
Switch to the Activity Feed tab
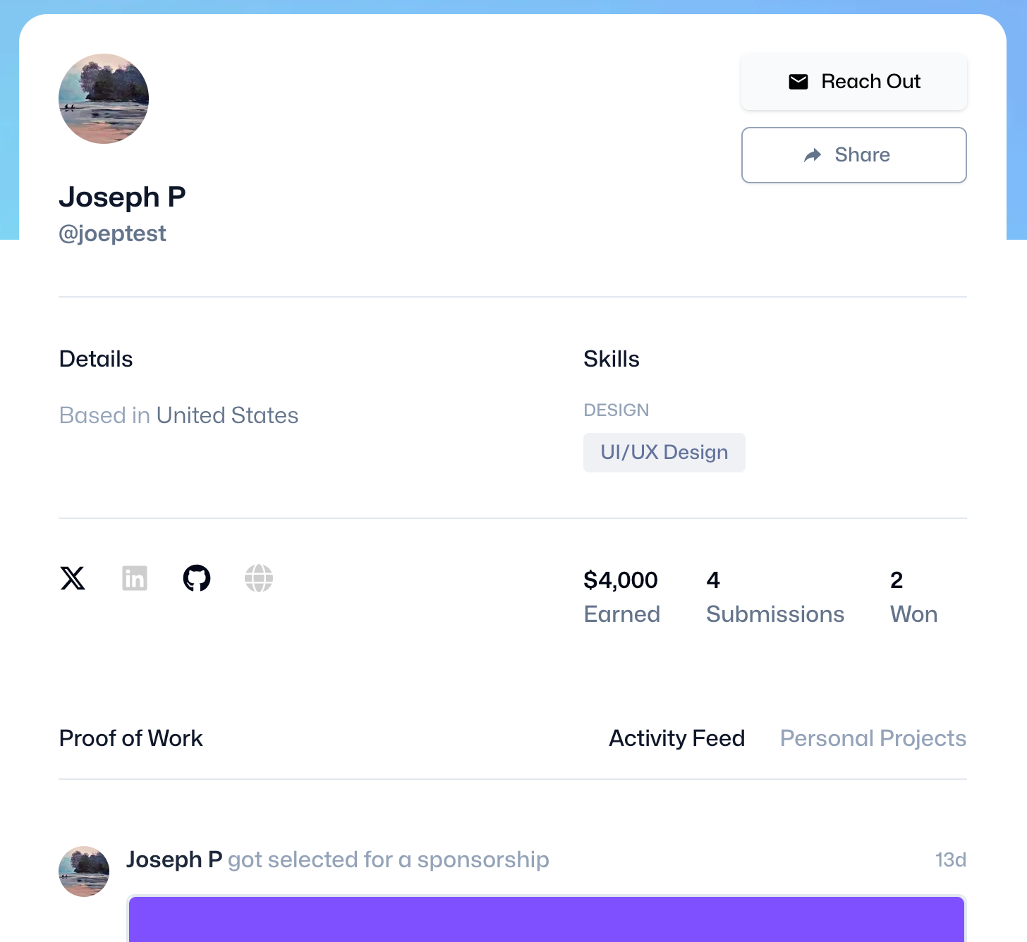click(677, 738)
